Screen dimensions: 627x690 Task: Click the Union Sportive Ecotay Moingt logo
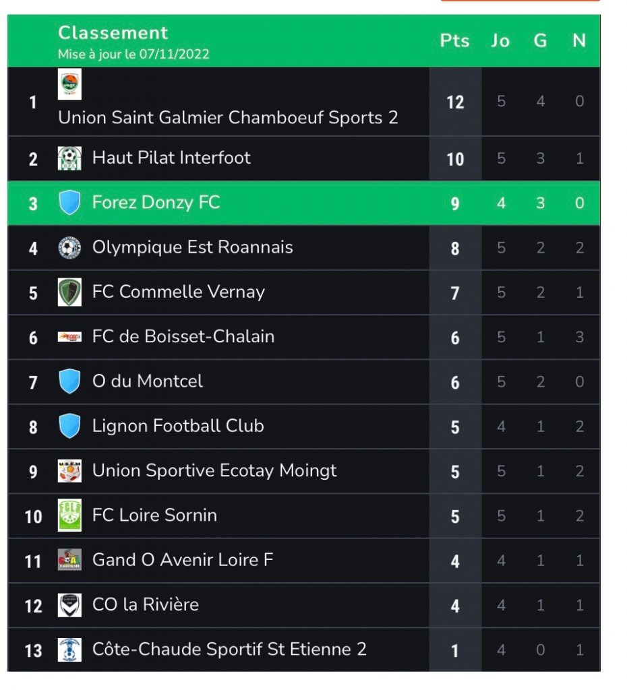(69, 471)
